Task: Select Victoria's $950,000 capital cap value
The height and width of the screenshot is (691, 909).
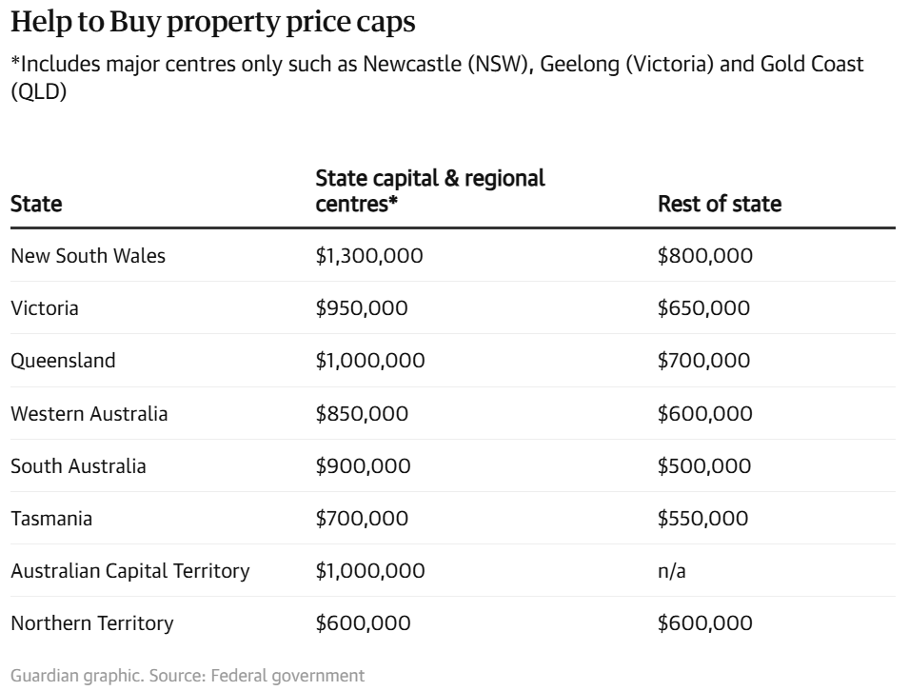Action: pos(362,308)
